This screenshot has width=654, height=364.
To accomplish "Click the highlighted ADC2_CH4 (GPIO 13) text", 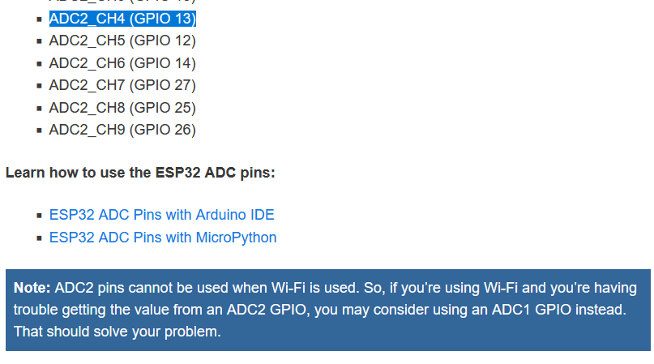I will point(122,19).
